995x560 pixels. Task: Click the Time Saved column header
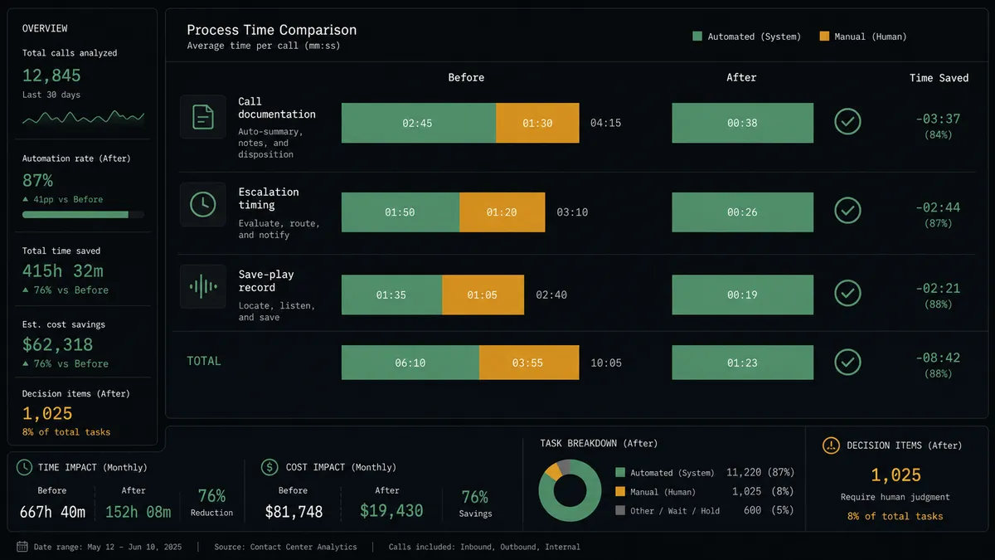pos(939,77)
